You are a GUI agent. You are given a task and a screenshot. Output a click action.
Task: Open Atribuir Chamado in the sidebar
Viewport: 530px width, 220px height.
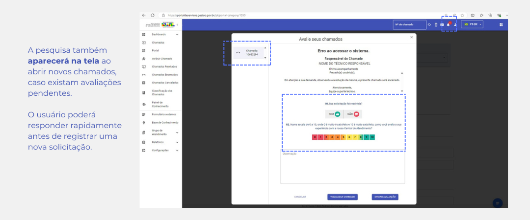click(161, 59)
